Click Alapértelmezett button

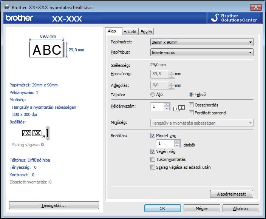(232, 194)
